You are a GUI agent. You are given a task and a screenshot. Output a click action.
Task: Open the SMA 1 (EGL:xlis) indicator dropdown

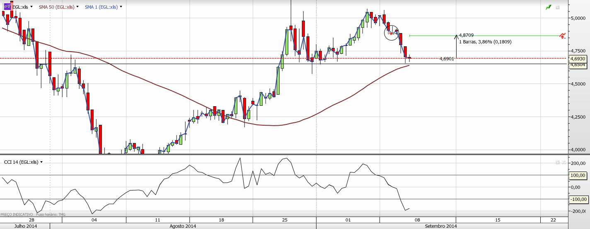pyautogui.click(x=121, y=7)
